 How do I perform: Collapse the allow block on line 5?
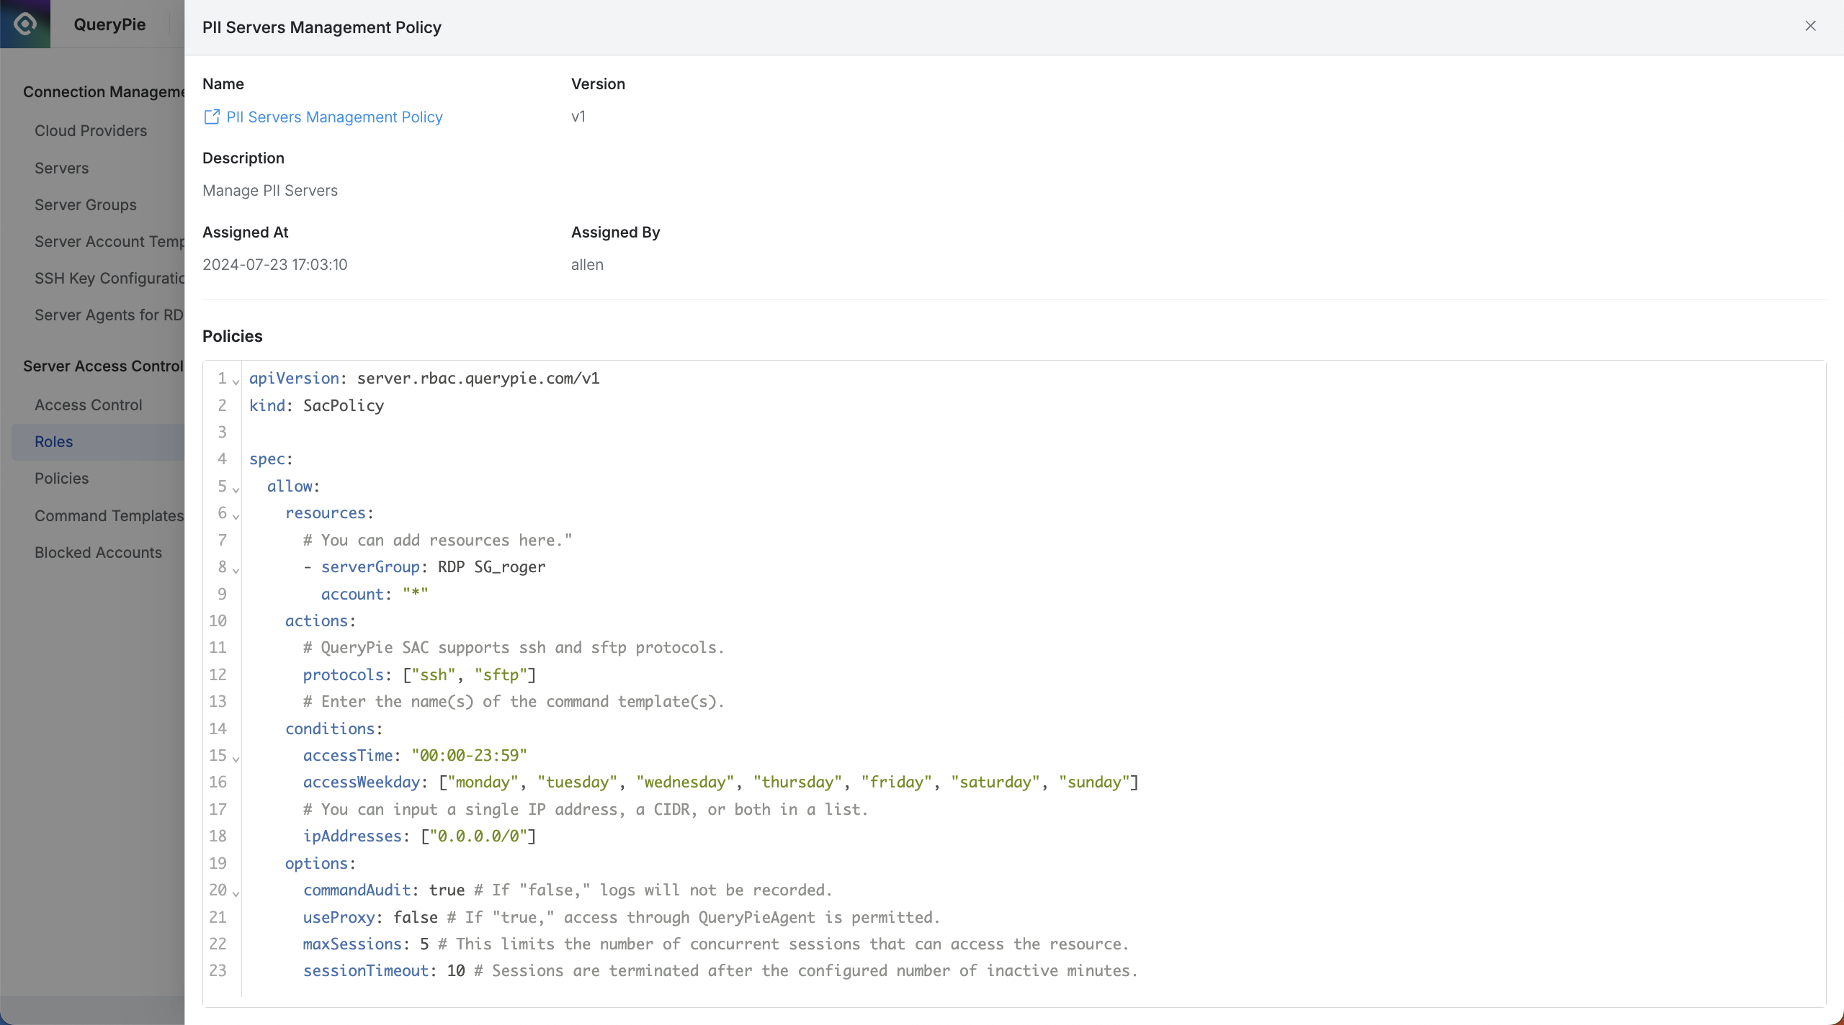tap(236, 489)
